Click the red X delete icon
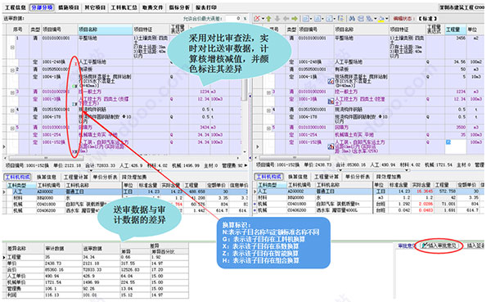Screen dimensions: 491x302 (258, 19)
